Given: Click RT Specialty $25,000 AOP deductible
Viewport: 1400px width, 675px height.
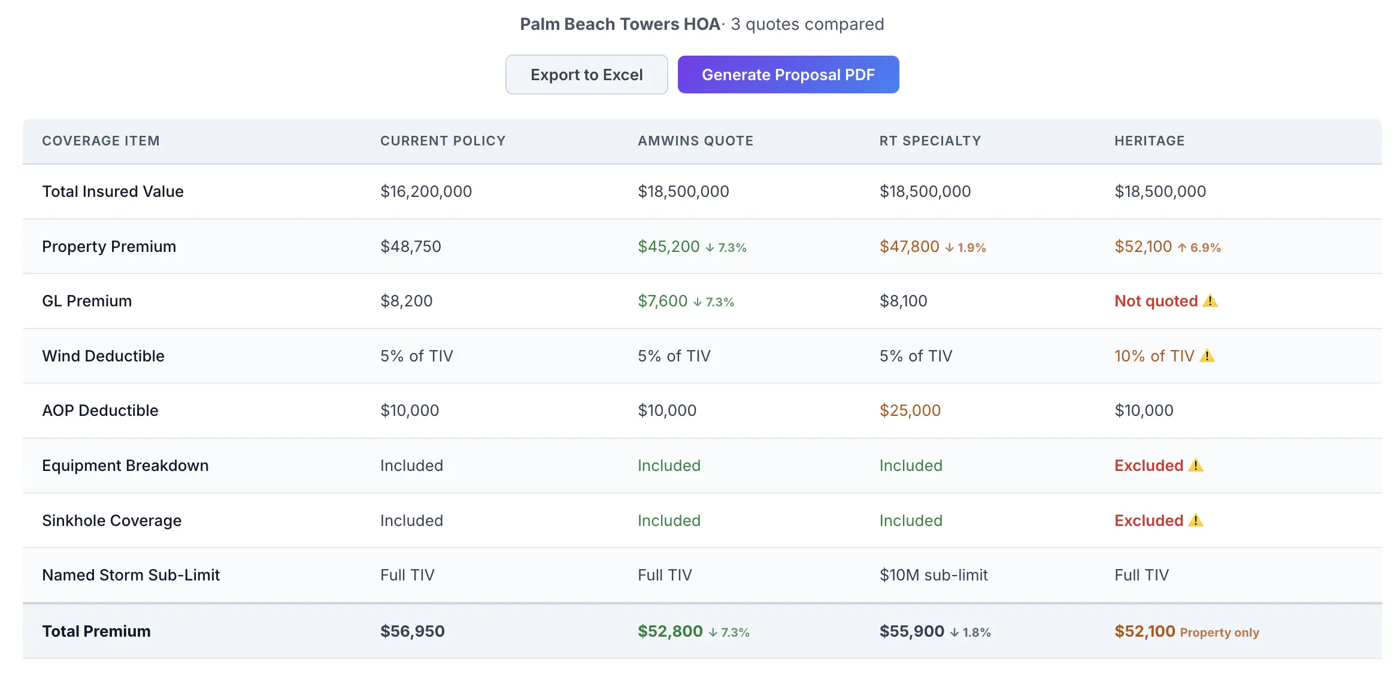Looking at the screenshot, I should click(910, 411).
